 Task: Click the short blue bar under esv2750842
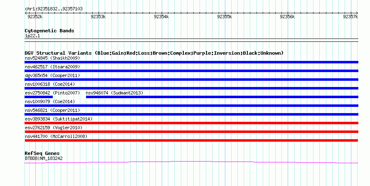pyautogui.click(x=39, y=97)
